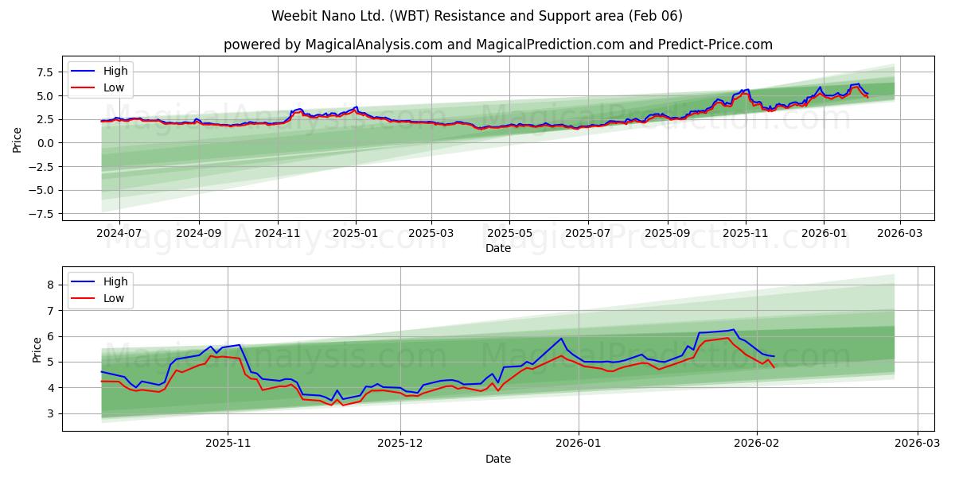Click the 'Price' axis title of top chart
The height and width of the screenshot is (477, 955).
[18, 140]
